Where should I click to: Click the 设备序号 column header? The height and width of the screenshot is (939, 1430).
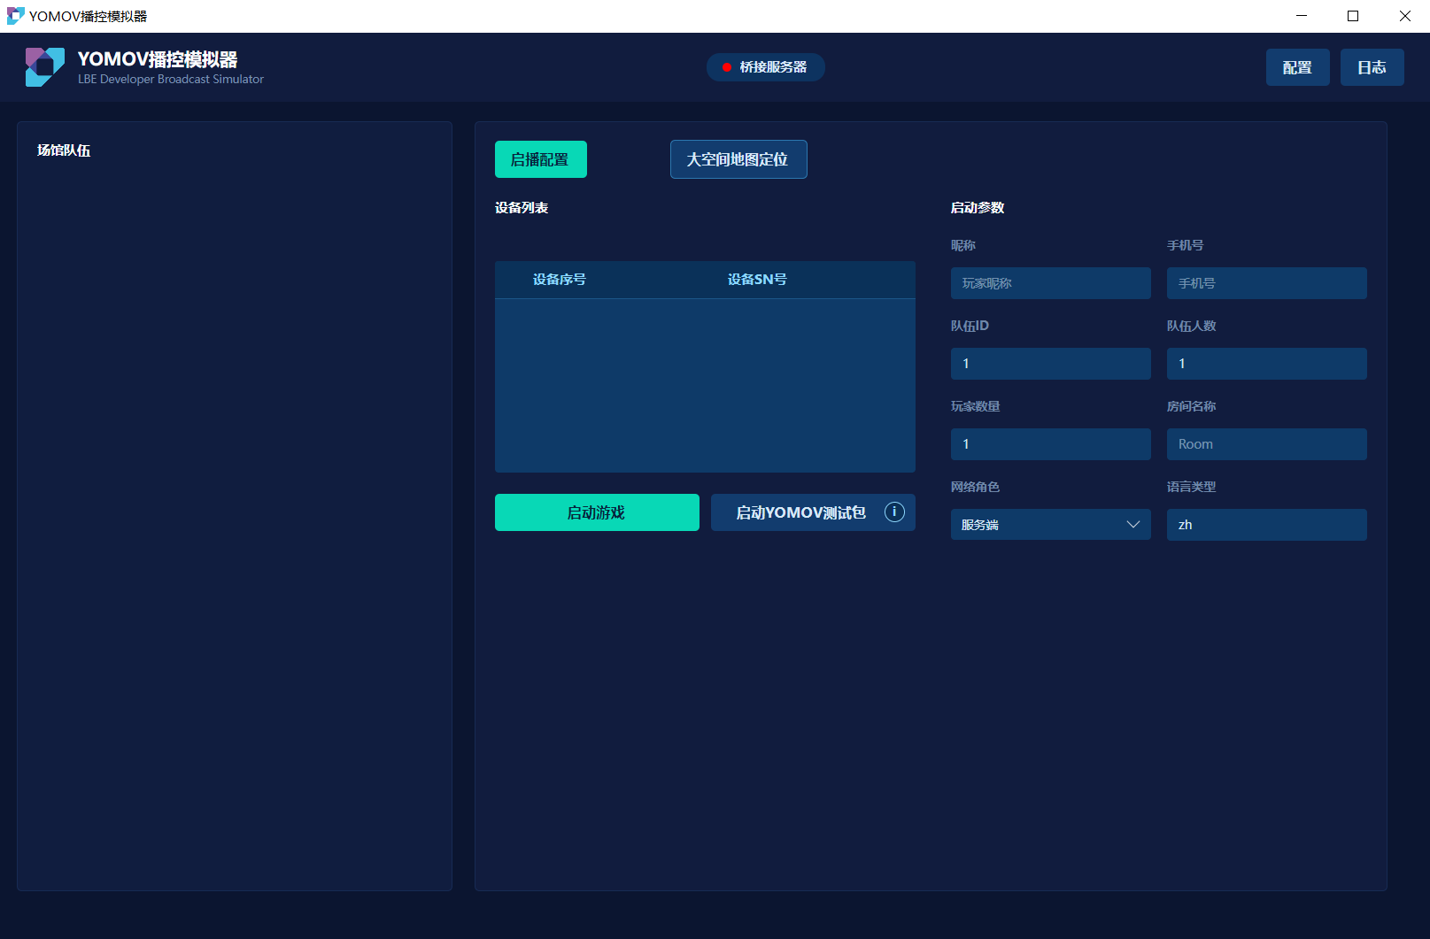pyautogui.click(x=559, y=280)
